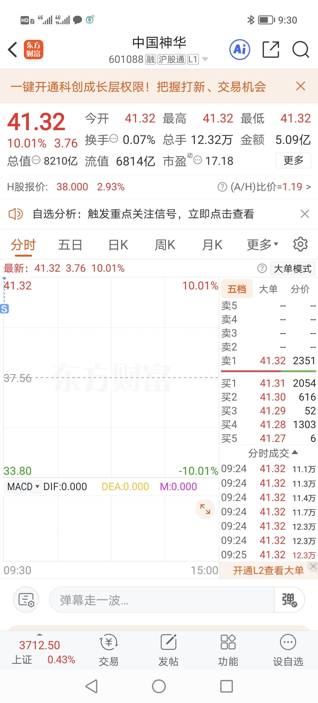Switch to the 分价 tab
This screenshot has width=318, height=703.
click(300, 289)
